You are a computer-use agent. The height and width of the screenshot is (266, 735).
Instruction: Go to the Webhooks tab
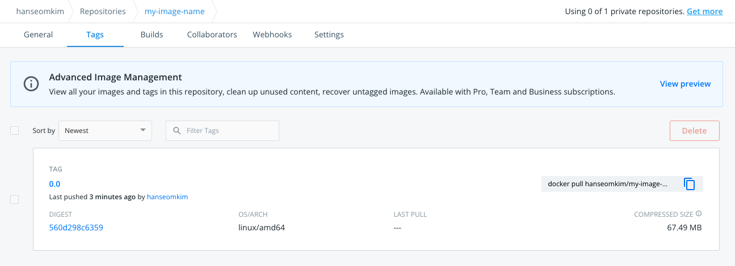coord(272,35)
